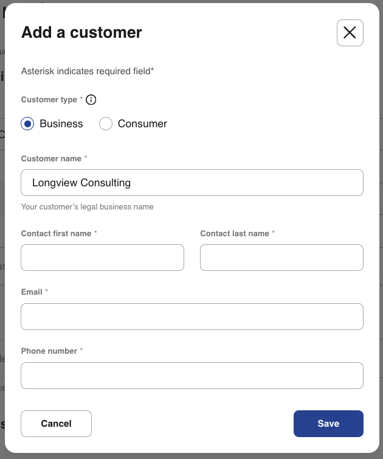The image size is (383, 459).
Task: Close the Add a customer dialog
Action: pyautogui.click(x=350, y=33)
